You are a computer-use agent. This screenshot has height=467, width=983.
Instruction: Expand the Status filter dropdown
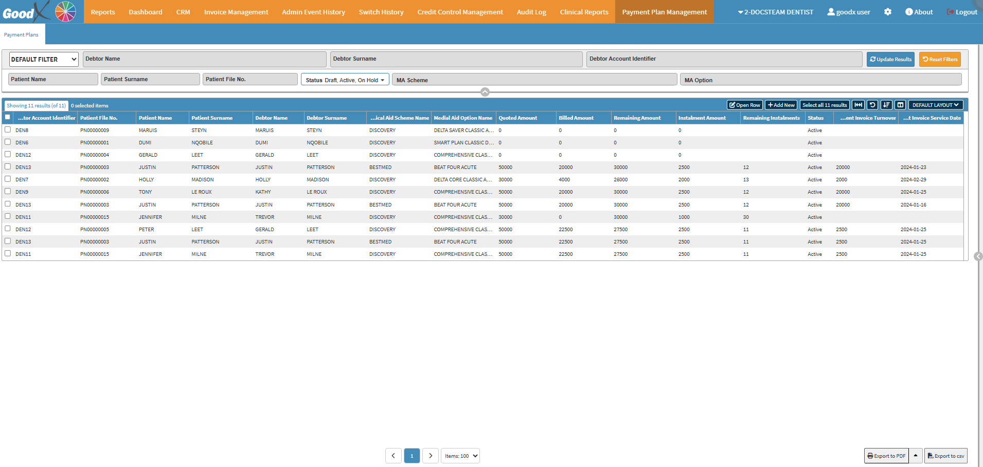pyautogui.click(x=345, y=80)
